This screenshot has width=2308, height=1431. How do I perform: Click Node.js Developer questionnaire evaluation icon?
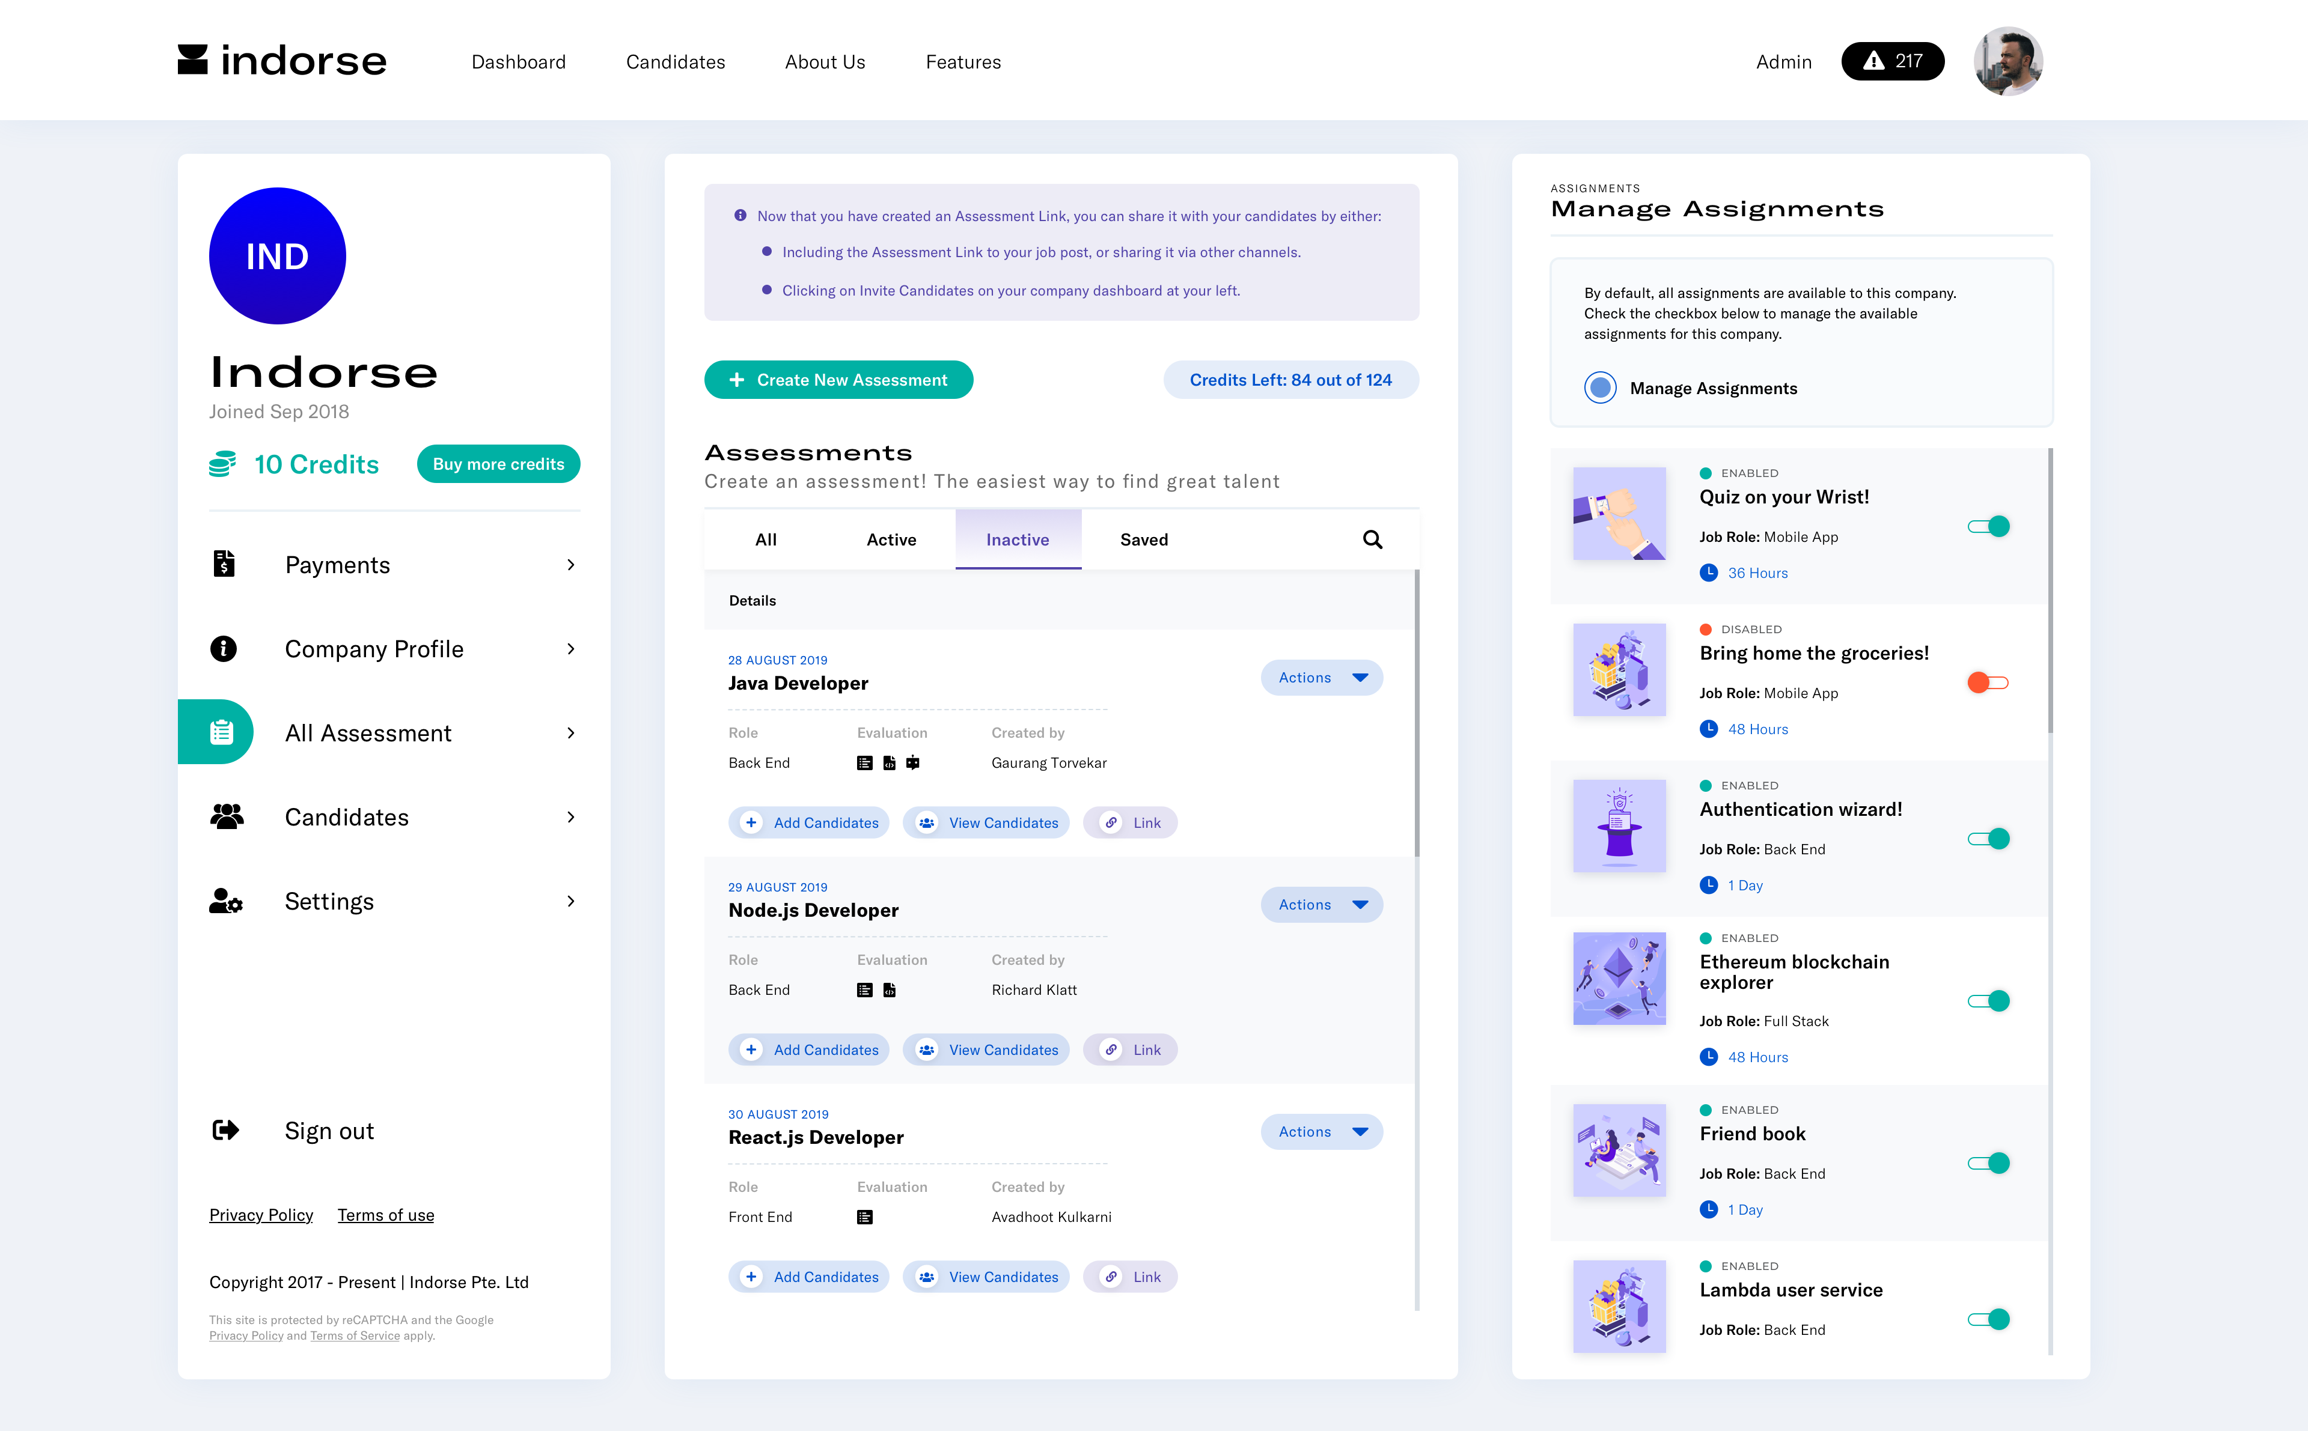(x=864, y=990)
